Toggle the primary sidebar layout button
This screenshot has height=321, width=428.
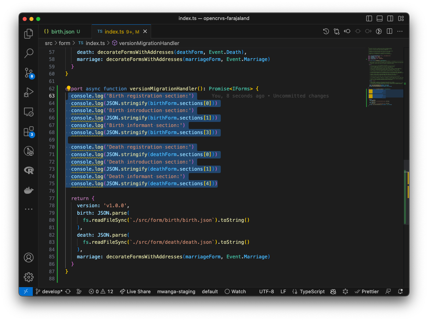tap(369, 18)
